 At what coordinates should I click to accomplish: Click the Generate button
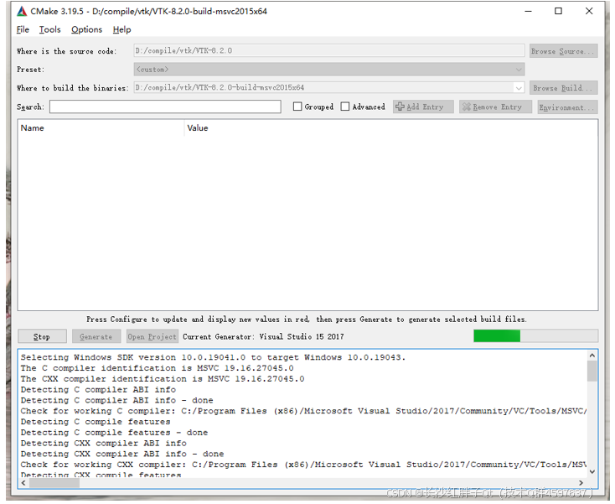click(96, 337)
